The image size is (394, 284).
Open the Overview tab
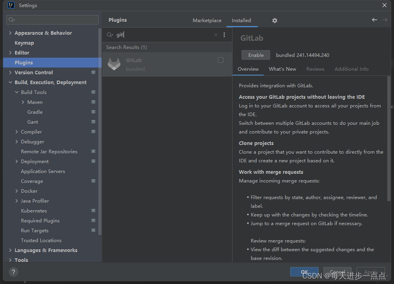[x=248, y=69]
